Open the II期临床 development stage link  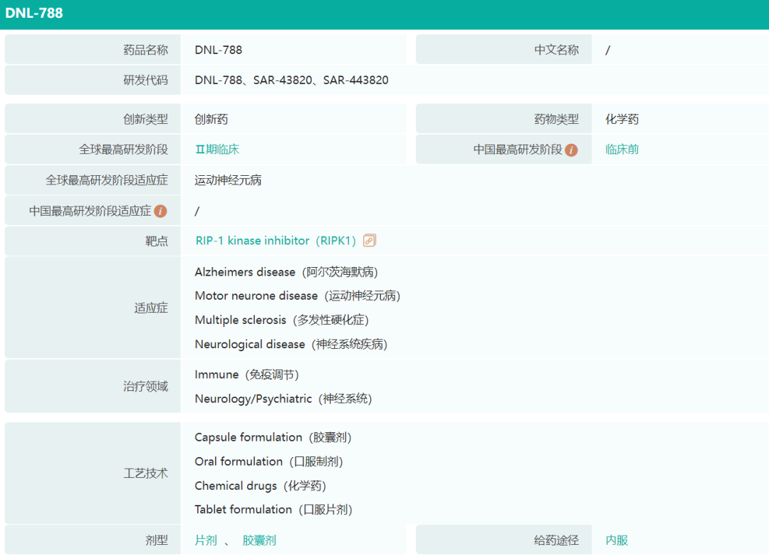[217, 150]
